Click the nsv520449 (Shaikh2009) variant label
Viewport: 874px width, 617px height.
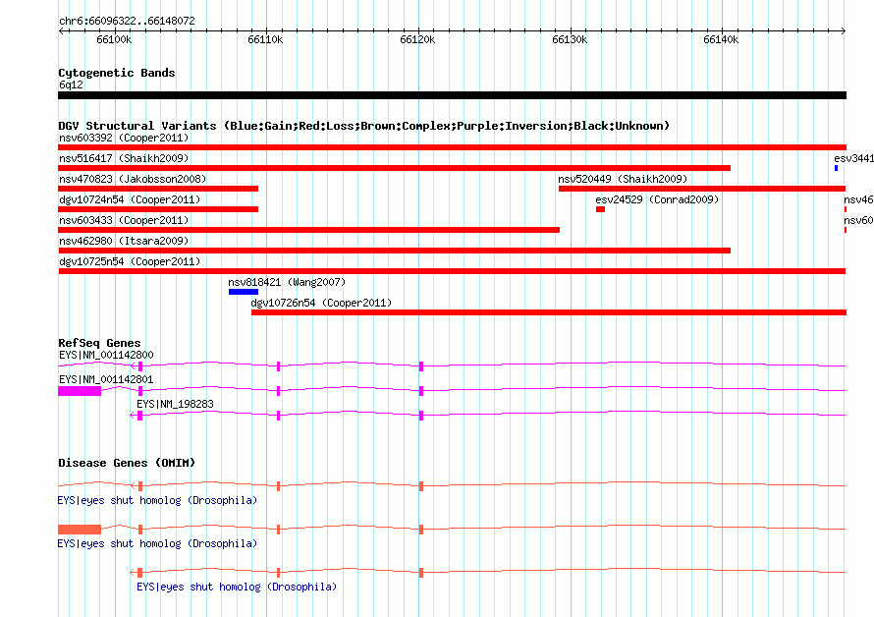click(x=623, y=179)
